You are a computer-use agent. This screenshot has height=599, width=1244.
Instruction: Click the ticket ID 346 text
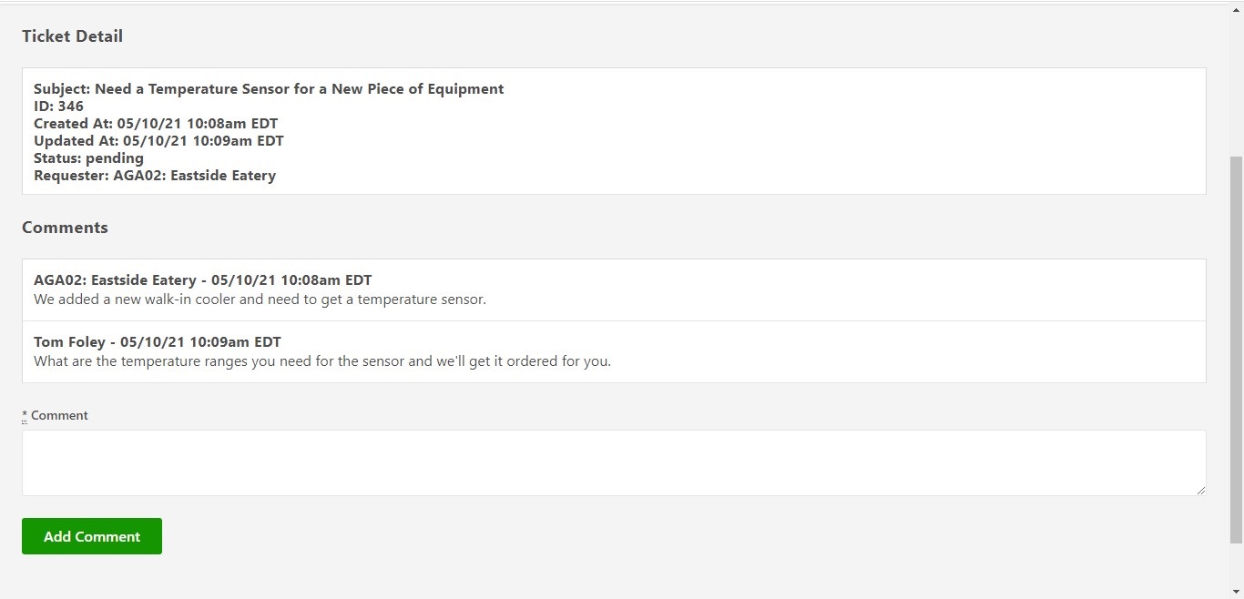click(x=58, y=106)
